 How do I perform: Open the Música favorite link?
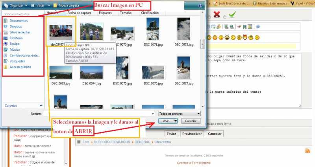pos(15,50)
